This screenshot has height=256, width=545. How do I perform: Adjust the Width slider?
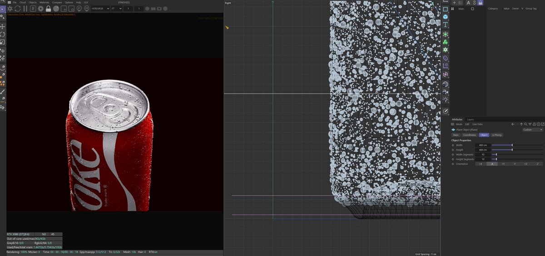[x=517, y=145]
